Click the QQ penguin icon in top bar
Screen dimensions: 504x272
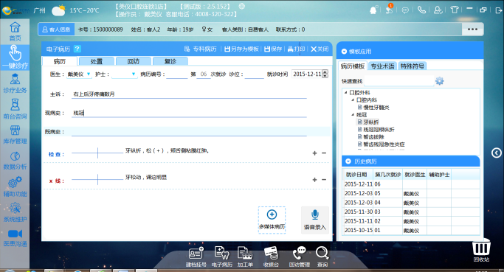click(373, 10)
